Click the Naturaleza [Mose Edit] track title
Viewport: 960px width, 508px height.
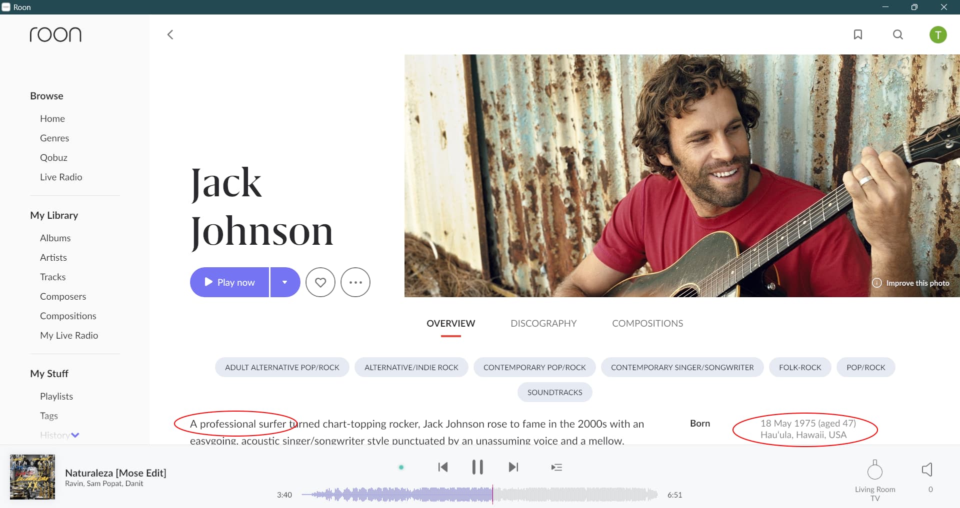(x=115, y=473)
